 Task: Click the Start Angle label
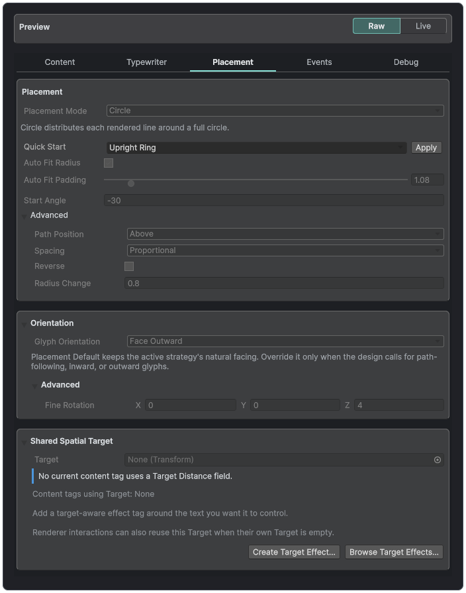pos(44,201)
